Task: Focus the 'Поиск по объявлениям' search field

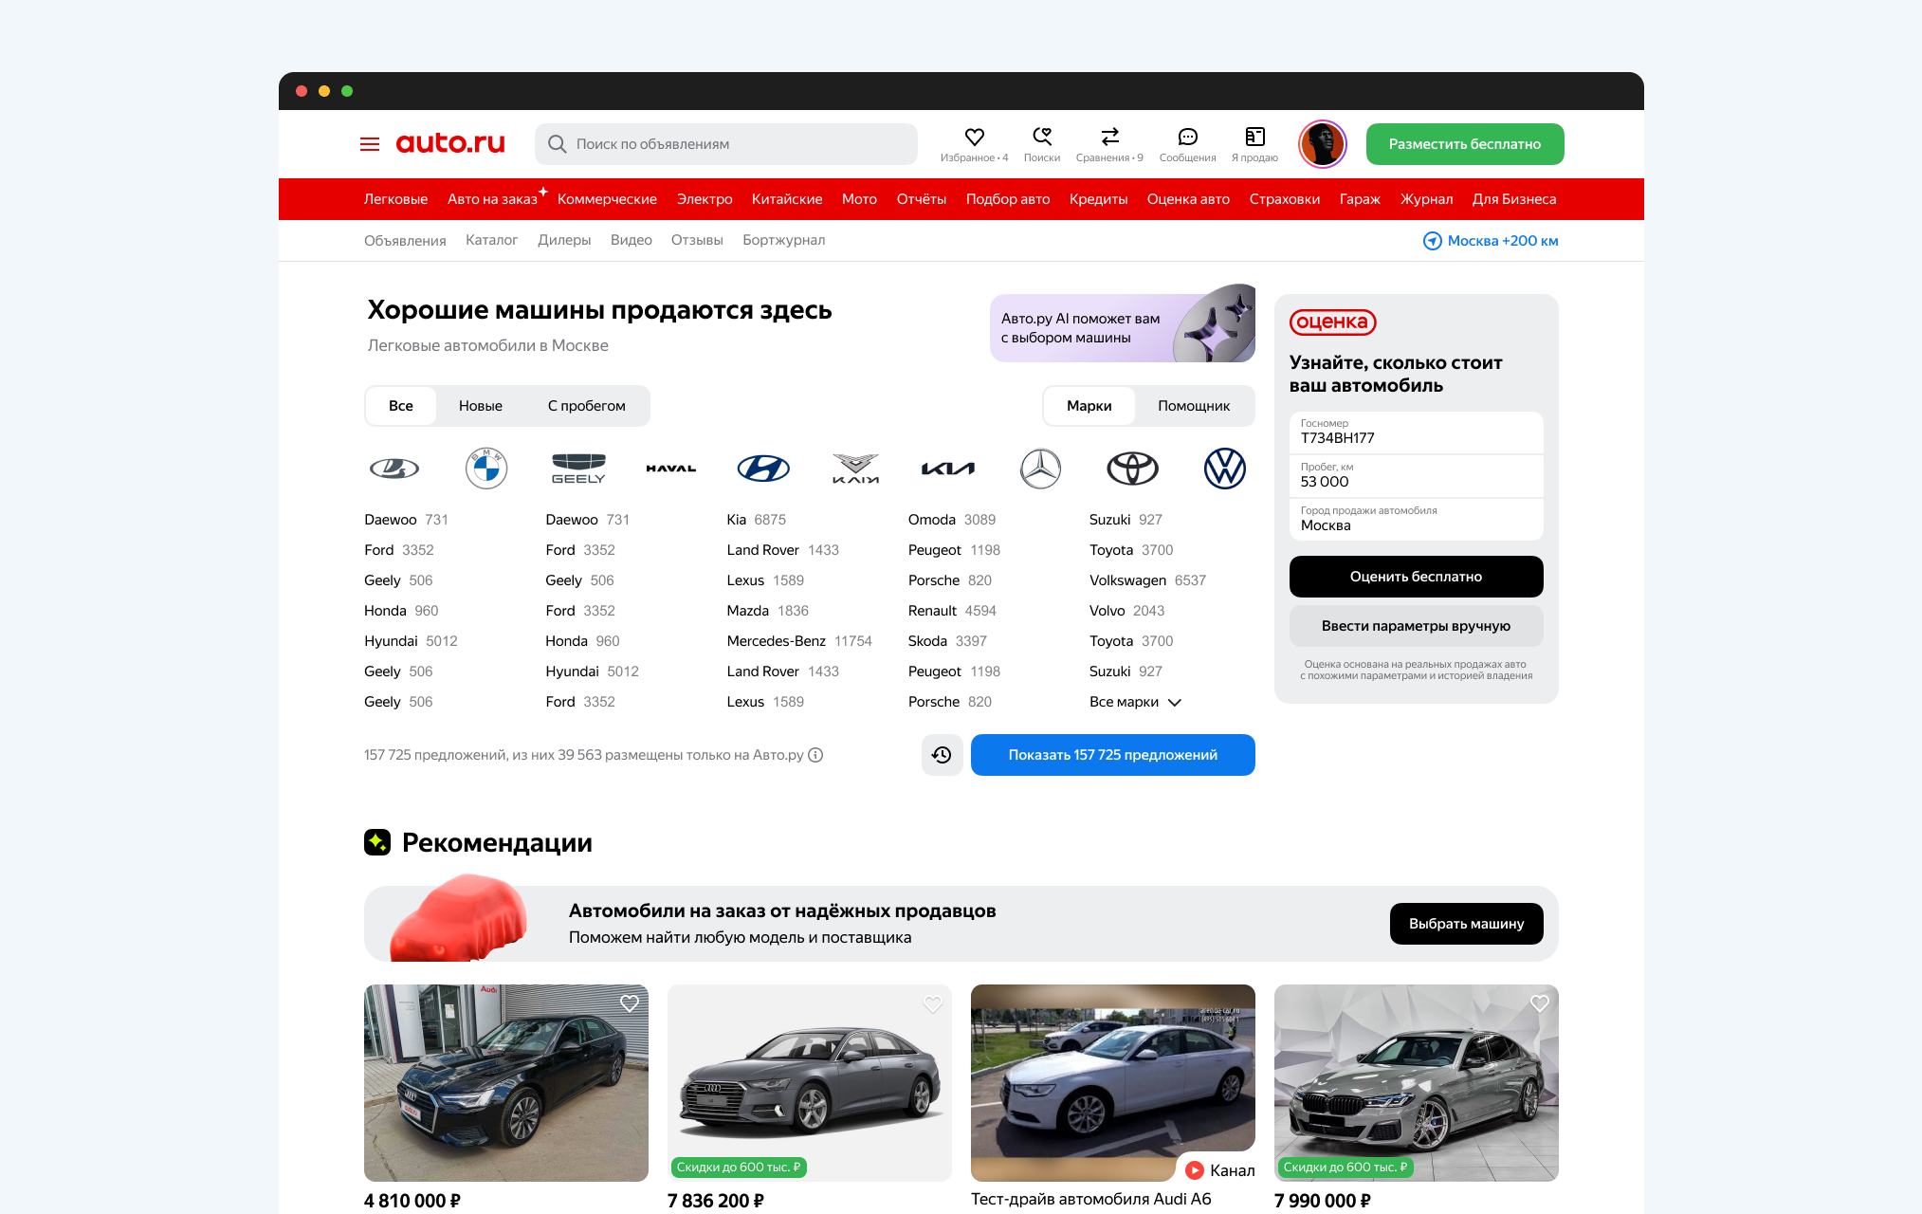Action: (x=726, y=144)
